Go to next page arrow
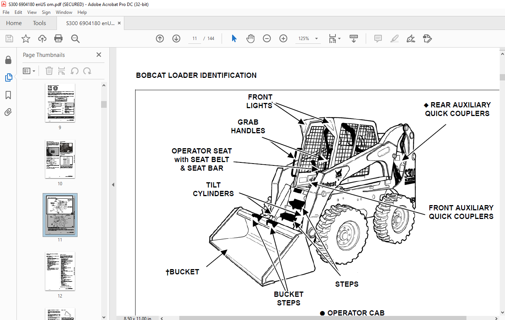Screen dimensions: 505x320 point(176,39)
